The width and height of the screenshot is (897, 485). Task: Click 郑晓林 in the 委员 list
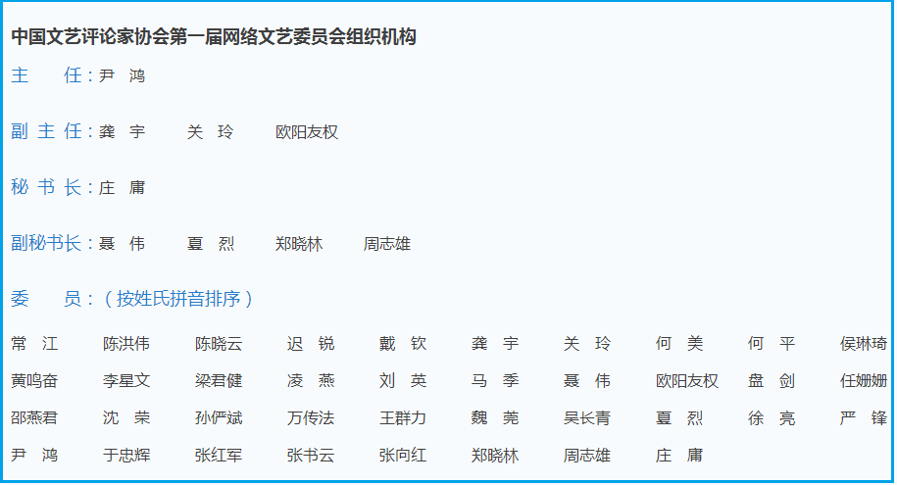pyautogui.click(x=495, y=456)
